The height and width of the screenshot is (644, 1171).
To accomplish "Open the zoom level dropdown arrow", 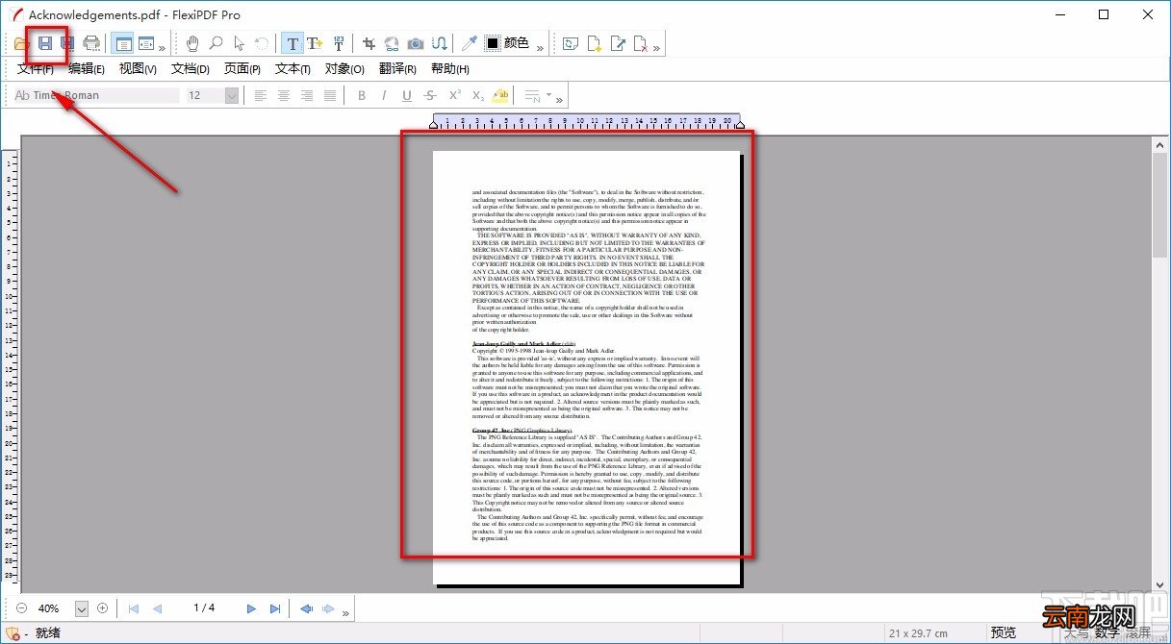I will (82, 608).
